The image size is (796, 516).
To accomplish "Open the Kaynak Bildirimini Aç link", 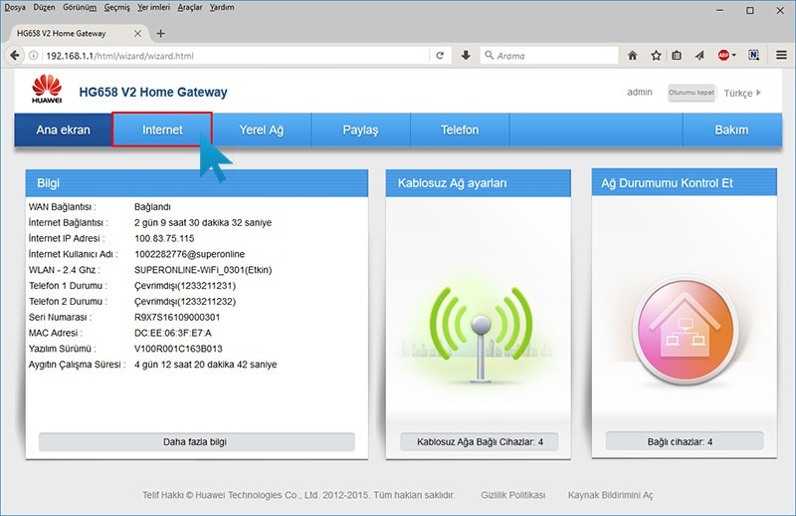I will pos(610,495).
